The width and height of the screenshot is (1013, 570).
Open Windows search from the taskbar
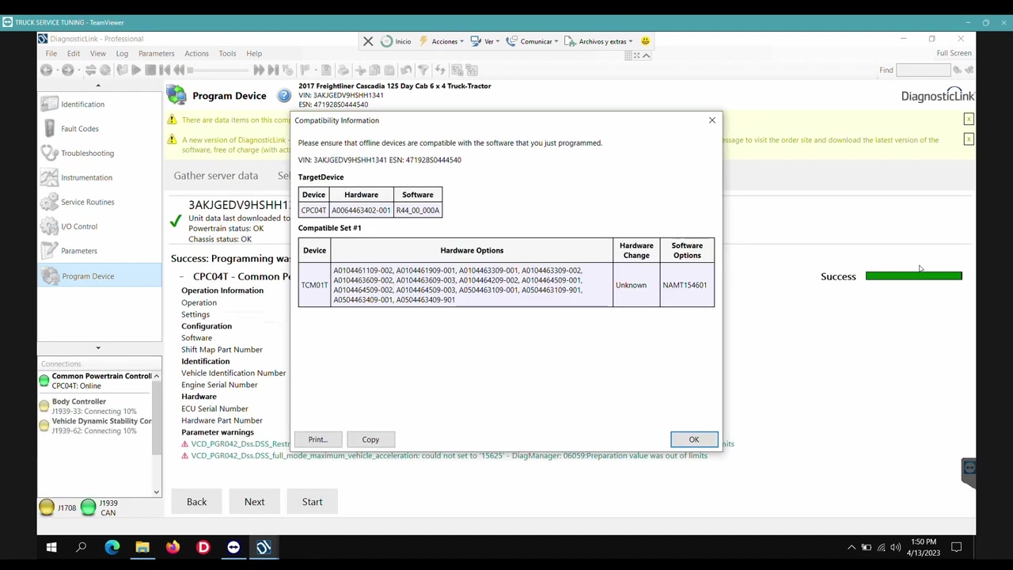(x=81, y=547)
